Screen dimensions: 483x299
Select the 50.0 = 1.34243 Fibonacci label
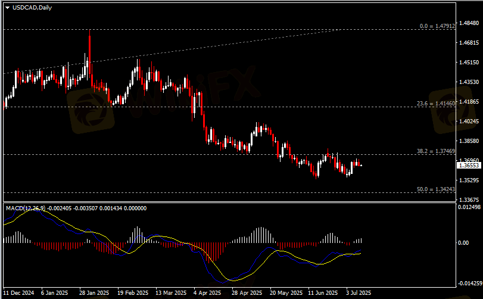[x=436, y=189]
